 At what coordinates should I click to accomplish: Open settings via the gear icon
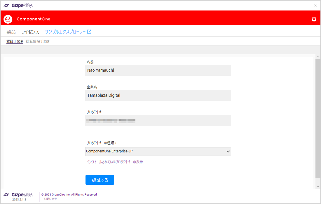314,19
